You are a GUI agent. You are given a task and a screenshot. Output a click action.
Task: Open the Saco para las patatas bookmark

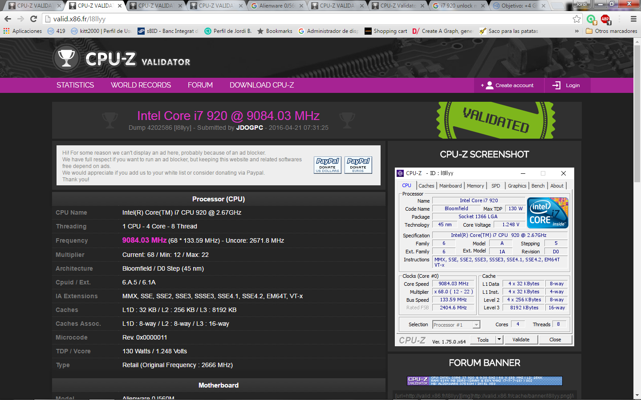click(x=509, y=31)
